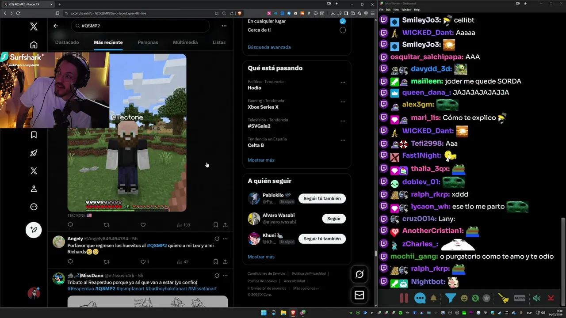Compose a new post with the feather button

tap(34, 230)
